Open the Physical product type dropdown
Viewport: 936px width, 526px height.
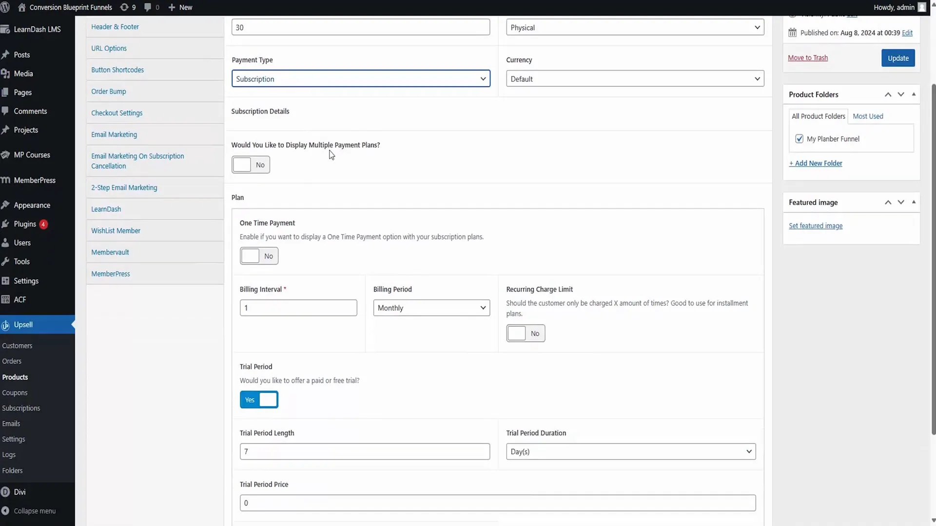[x=635, y=27]
